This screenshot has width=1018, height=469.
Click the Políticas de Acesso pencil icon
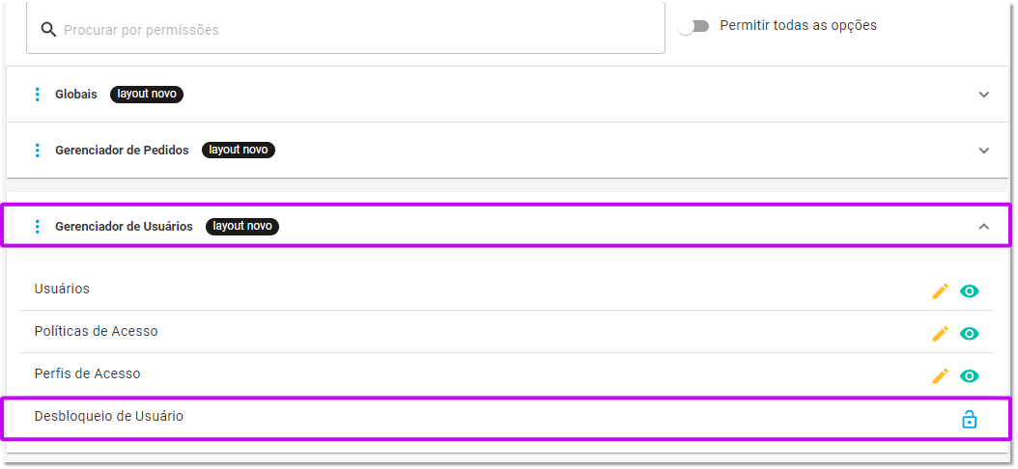tap(940, 334)
